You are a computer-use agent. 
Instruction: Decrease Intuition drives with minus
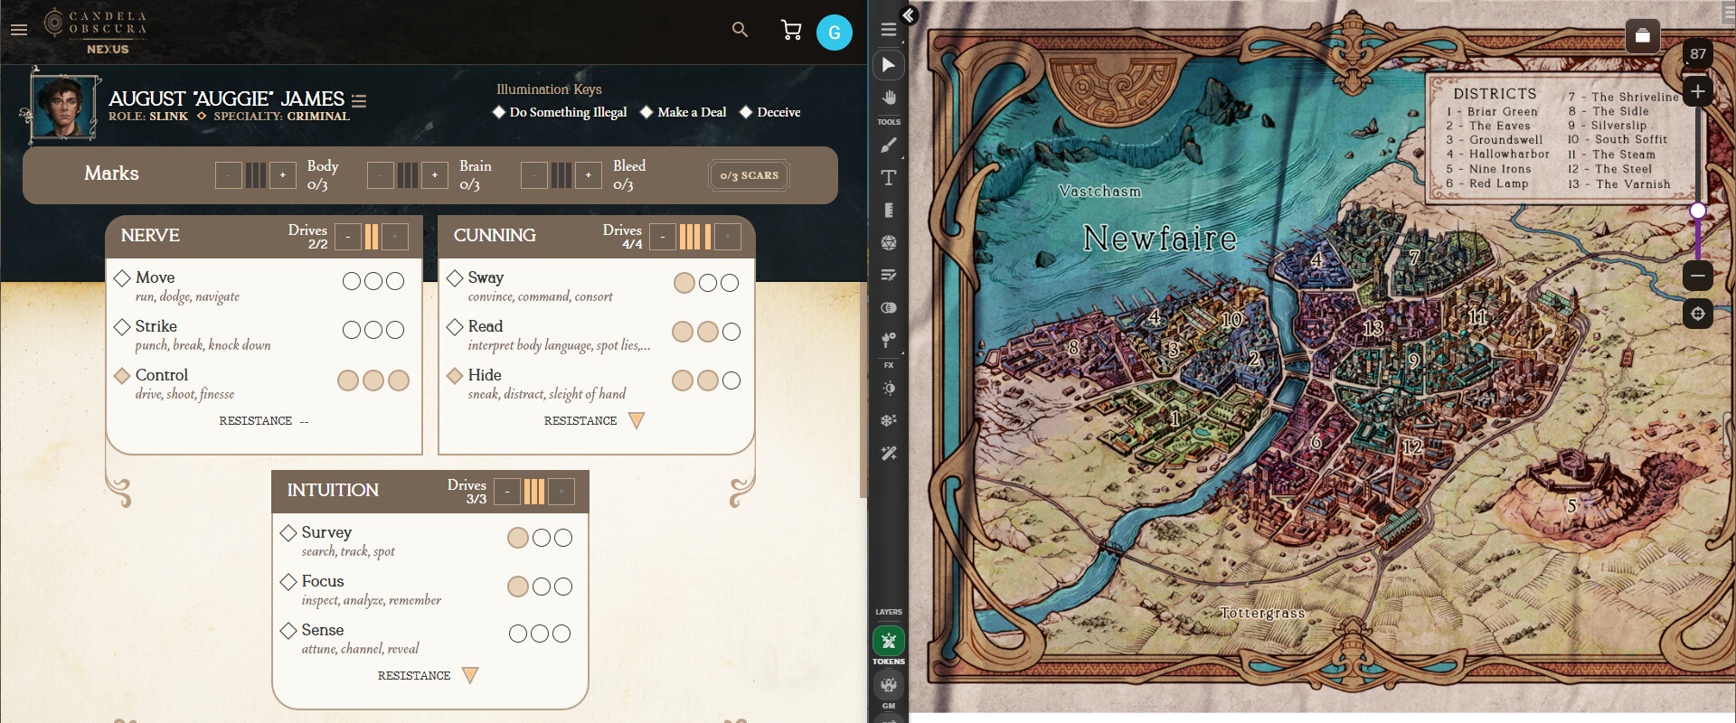tap(507, 492)
